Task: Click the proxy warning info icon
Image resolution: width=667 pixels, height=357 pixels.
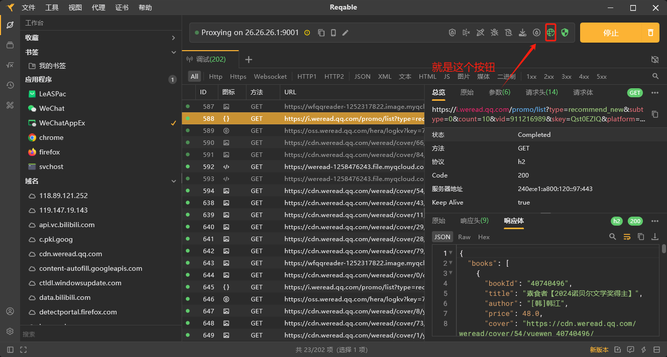Action: (x=307, y=33)
